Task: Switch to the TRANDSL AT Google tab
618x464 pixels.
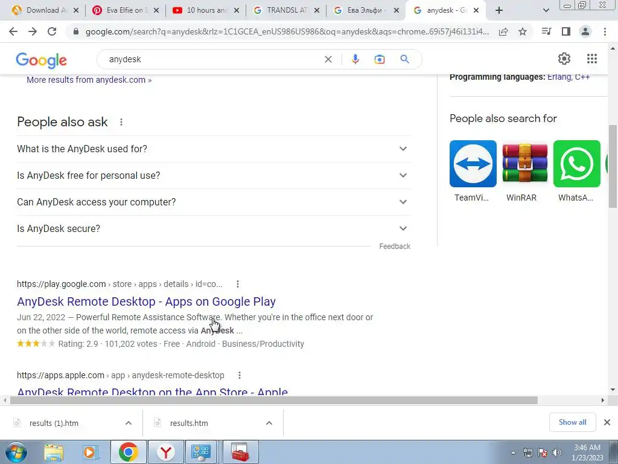Action: (285, 10)
